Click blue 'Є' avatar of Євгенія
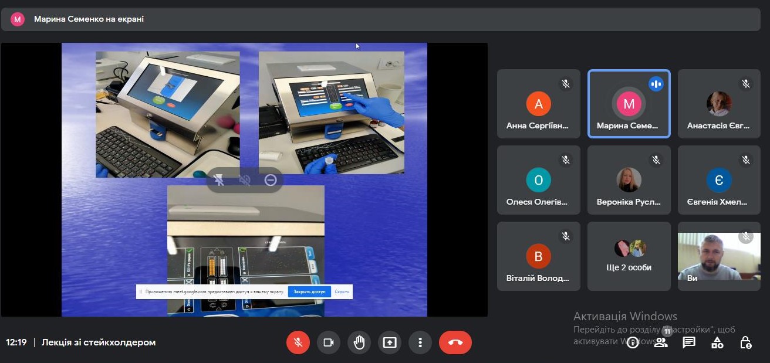This screenshot has height=363, width=770. [x=719, y=180]
